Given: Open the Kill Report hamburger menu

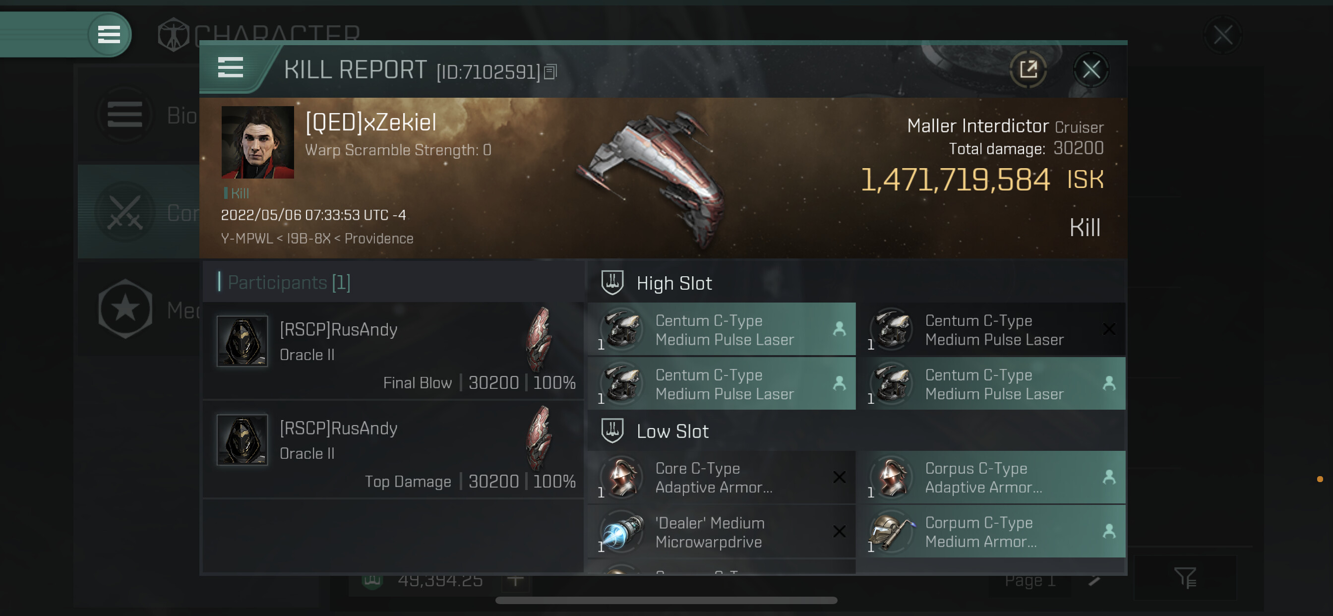Looking at the screenshot, I should click(x=230, y=68).
